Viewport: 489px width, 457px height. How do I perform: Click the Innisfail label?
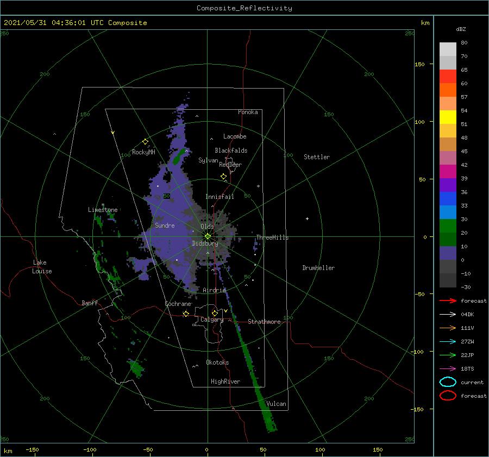(220, 197)
